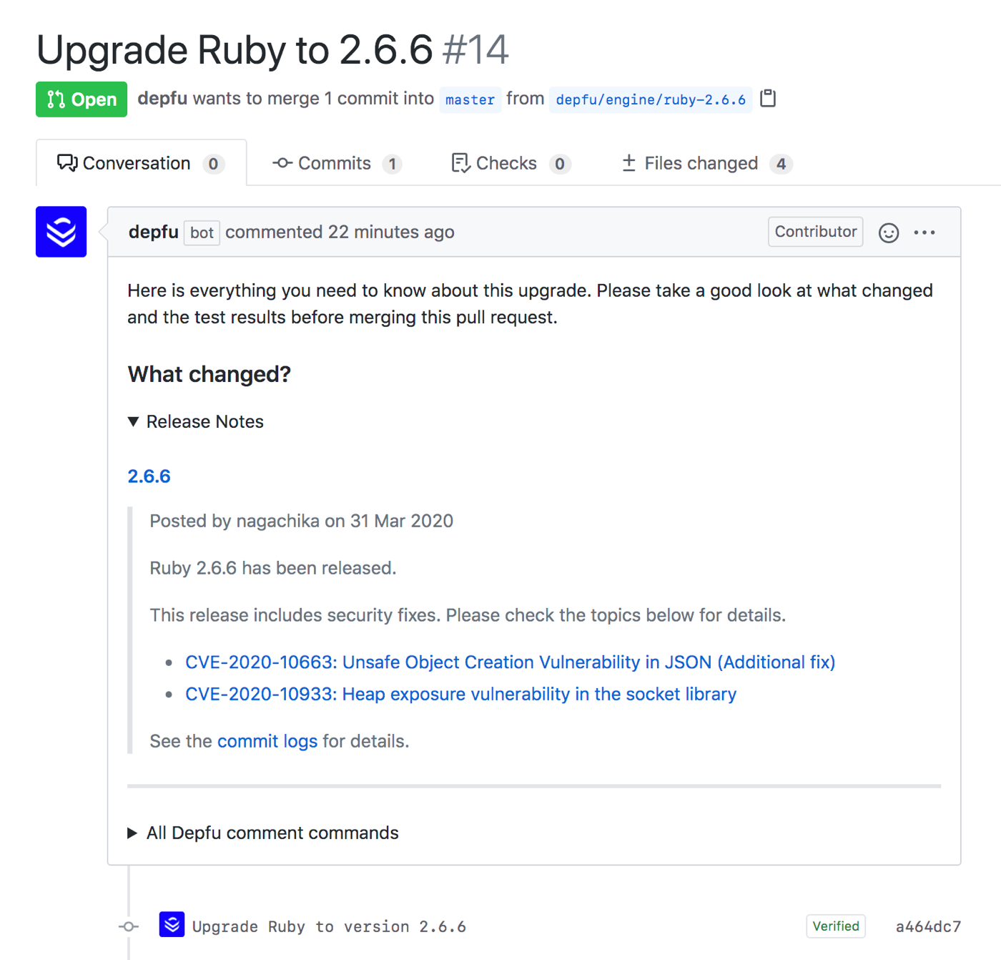The width and height of the screenshot is (1001, 960).
Task: Click the green Open status badge
Action: coord(82,99)
